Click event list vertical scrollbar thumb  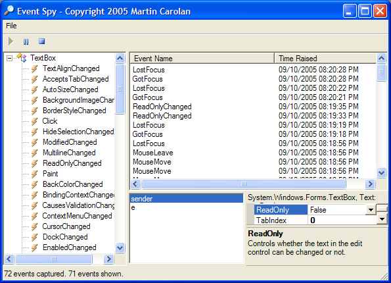tap(382, 72)
